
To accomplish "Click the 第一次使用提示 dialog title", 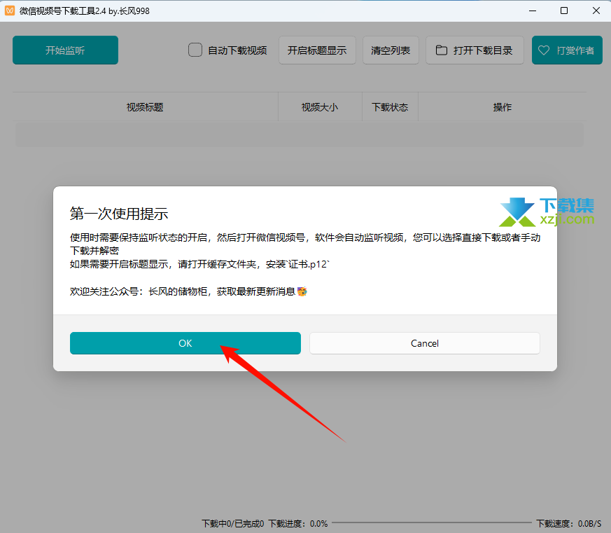I will pos(119,214).
